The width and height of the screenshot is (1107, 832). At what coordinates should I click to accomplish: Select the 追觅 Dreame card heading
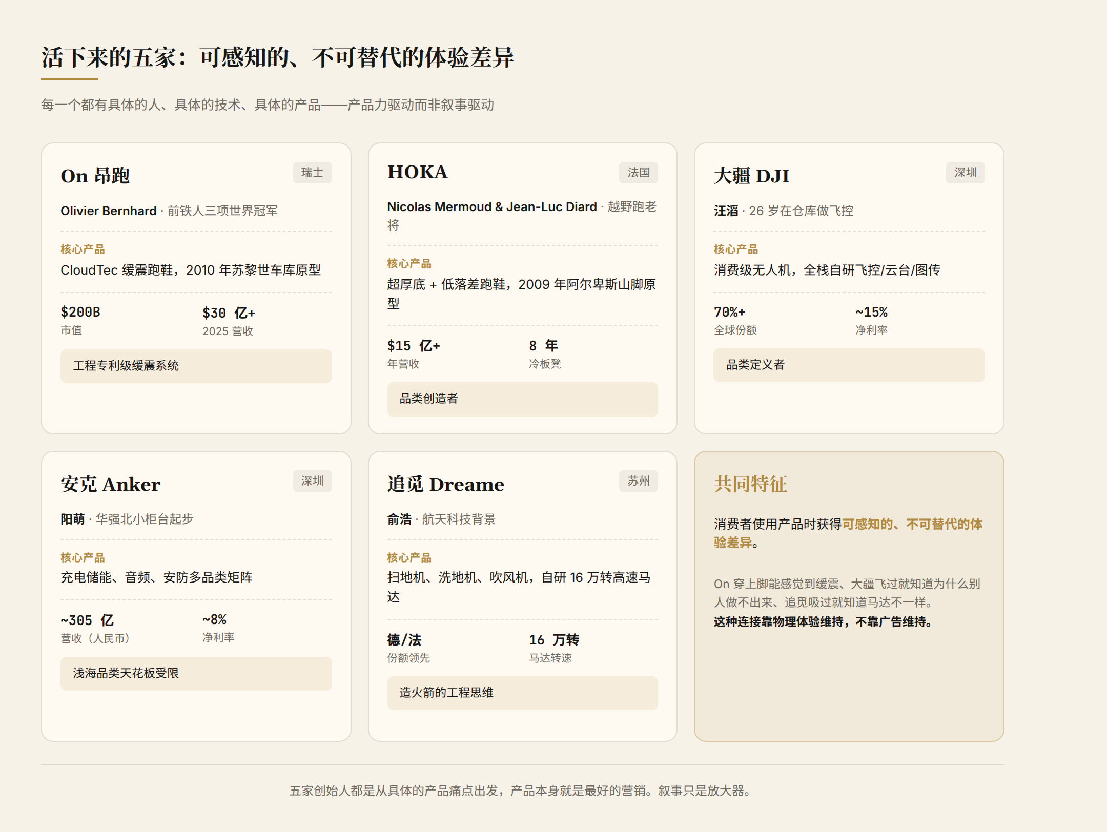point(445,484)
